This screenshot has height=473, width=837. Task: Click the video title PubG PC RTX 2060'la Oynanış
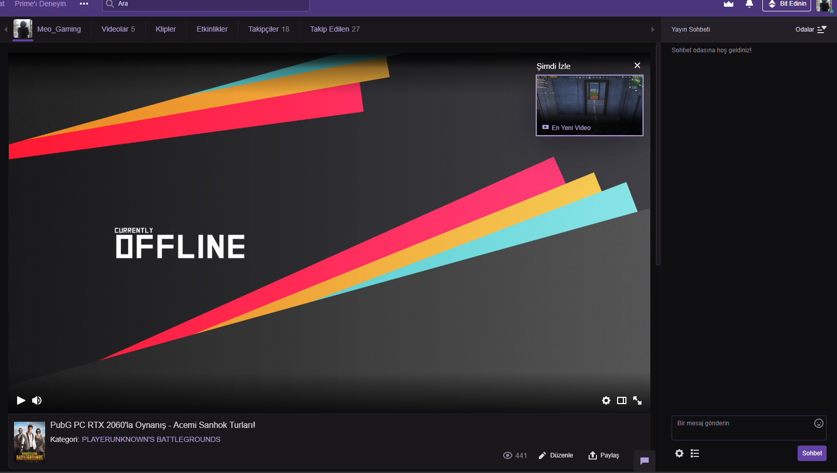tap(152, 425)
